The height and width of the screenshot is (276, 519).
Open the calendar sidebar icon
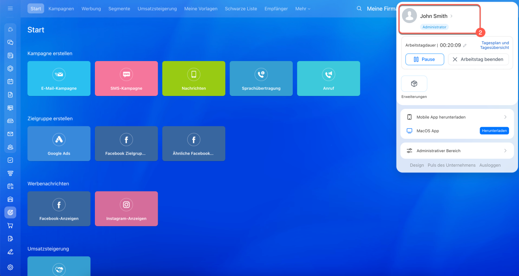click(11, 81)
